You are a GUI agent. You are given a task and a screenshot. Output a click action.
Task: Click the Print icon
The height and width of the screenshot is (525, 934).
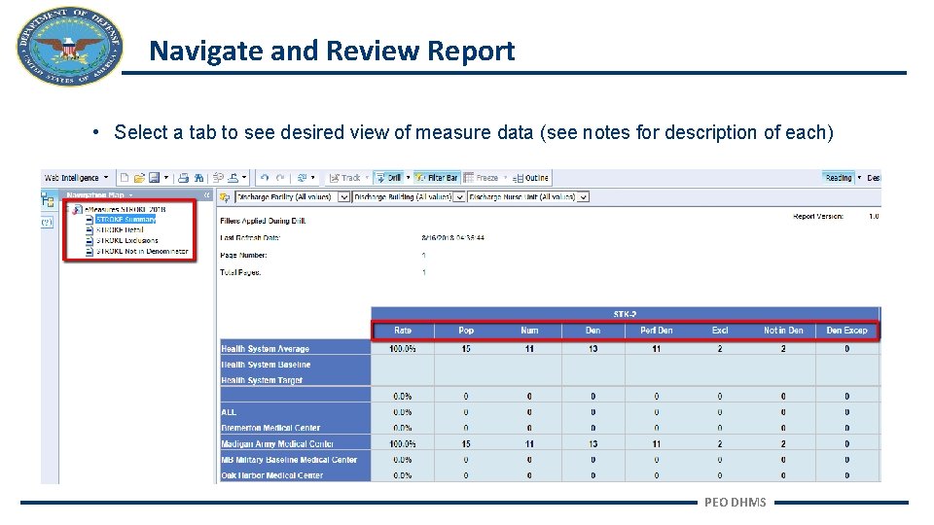coord(184,177)
